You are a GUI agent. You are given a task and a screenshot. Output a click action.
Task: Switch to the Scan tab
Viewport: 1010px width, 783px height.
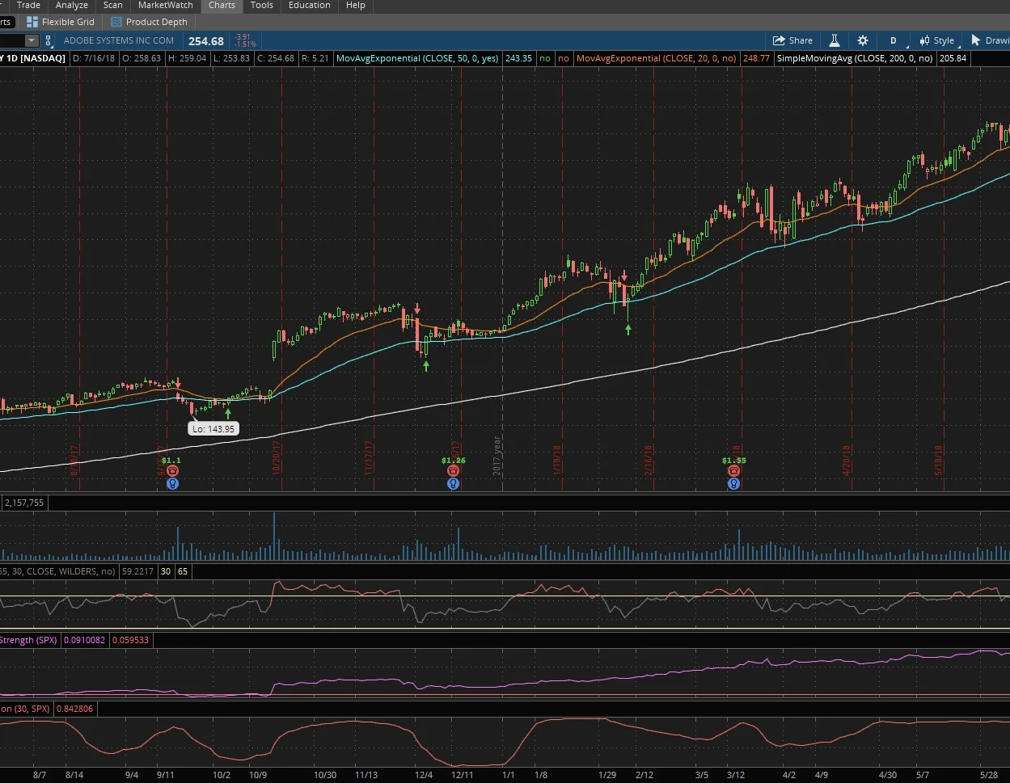113,5
